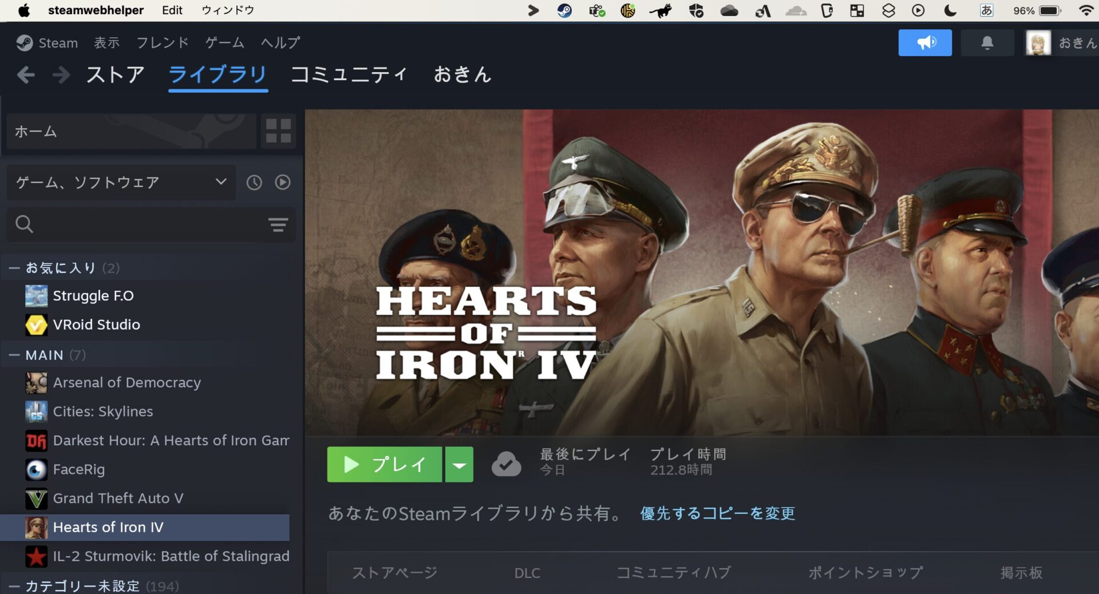The height and width of the screenshot is (594, 1099).
Task: Collapse the お気に入り category
Action: (14, 268)
